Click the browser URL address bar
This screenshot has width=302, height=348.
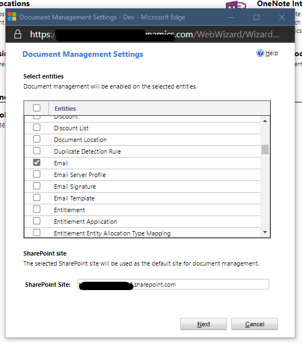click(x=155, y=35)
